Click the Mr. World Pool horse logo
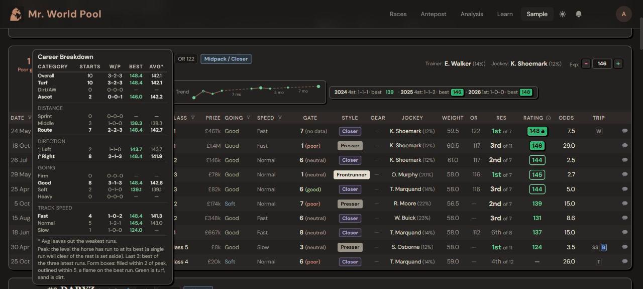 (x=16, y=14)
